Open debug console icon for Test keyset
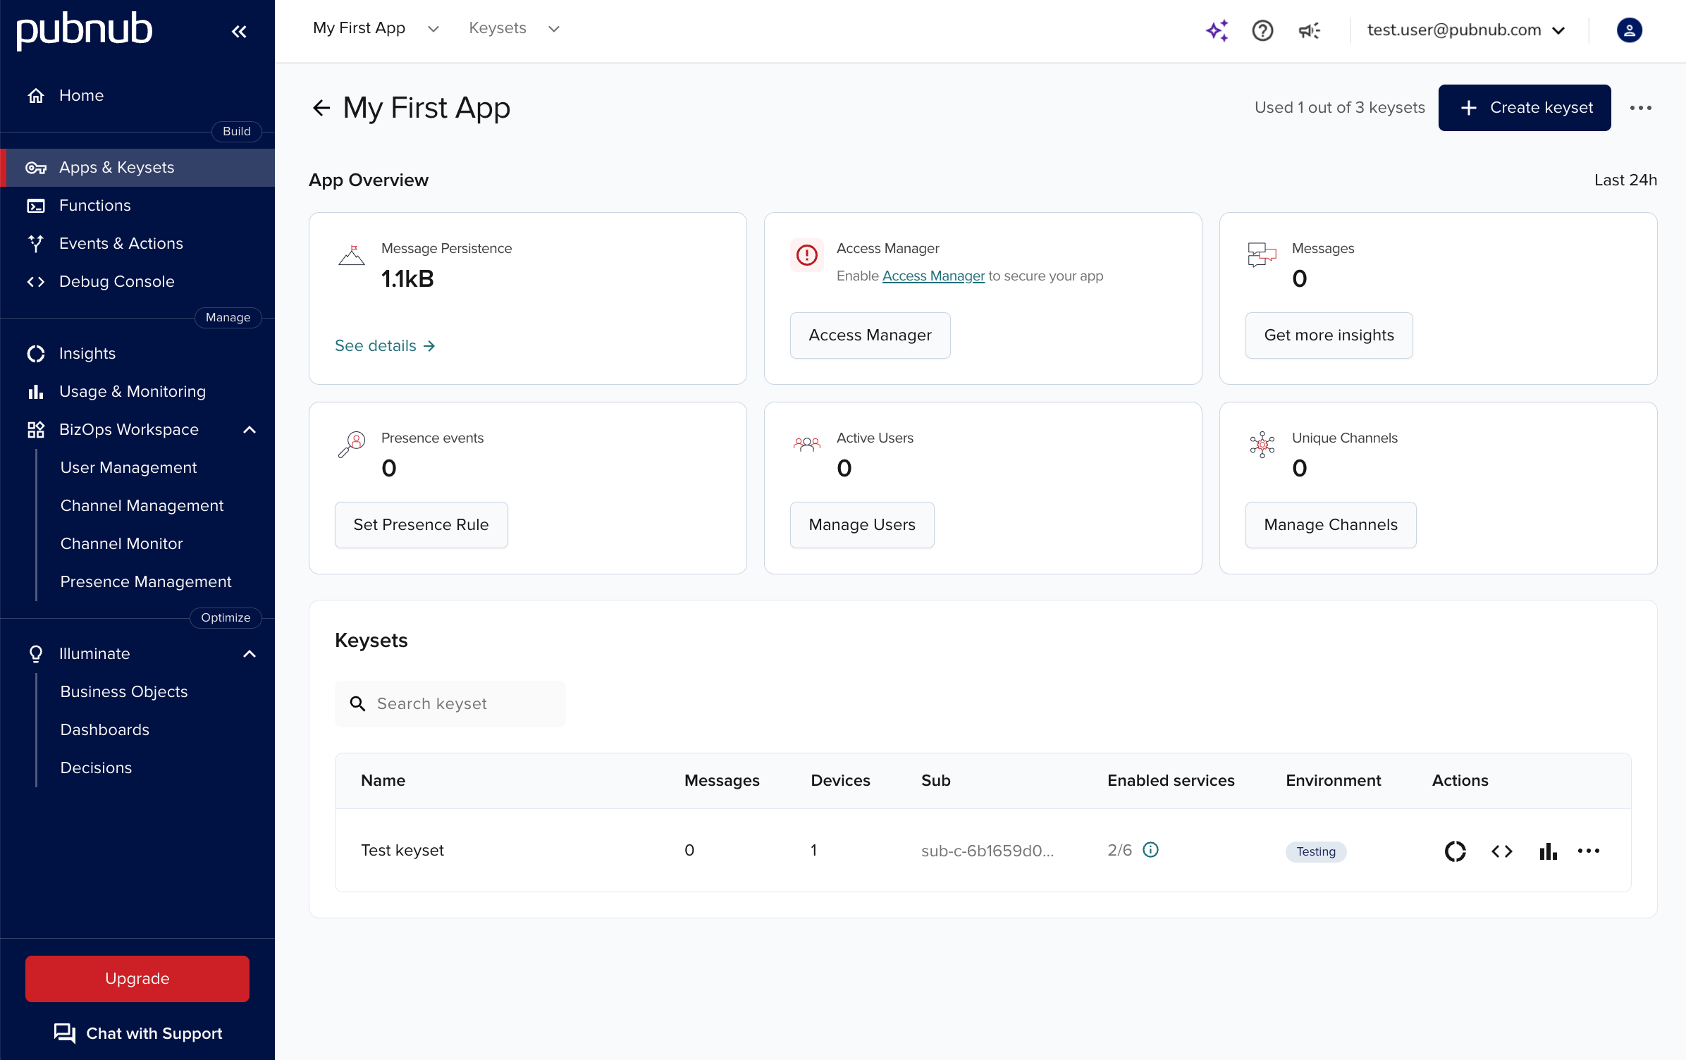Screen dimensions: 1686x1060 point(1501,851)
